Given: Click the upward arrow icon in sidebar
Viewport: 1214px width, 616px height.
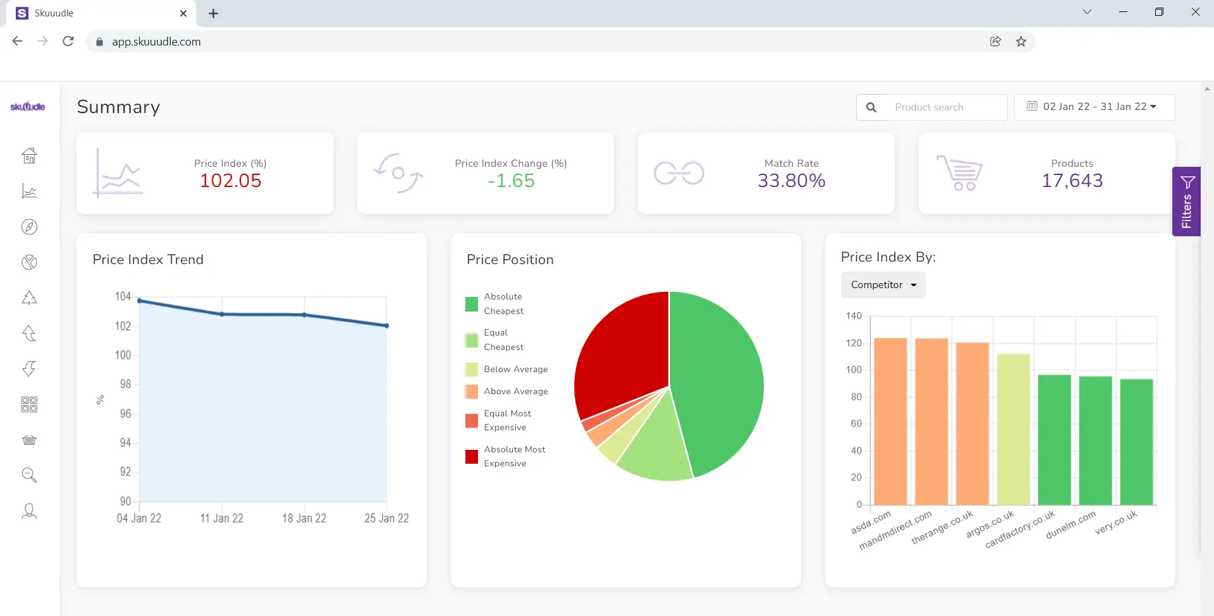Looking at the screenshot, I should [29, 333].
